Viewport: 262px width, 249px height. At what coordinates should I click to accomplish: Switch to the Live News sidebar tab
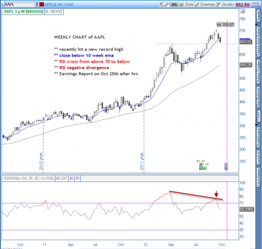coord(259,177)
